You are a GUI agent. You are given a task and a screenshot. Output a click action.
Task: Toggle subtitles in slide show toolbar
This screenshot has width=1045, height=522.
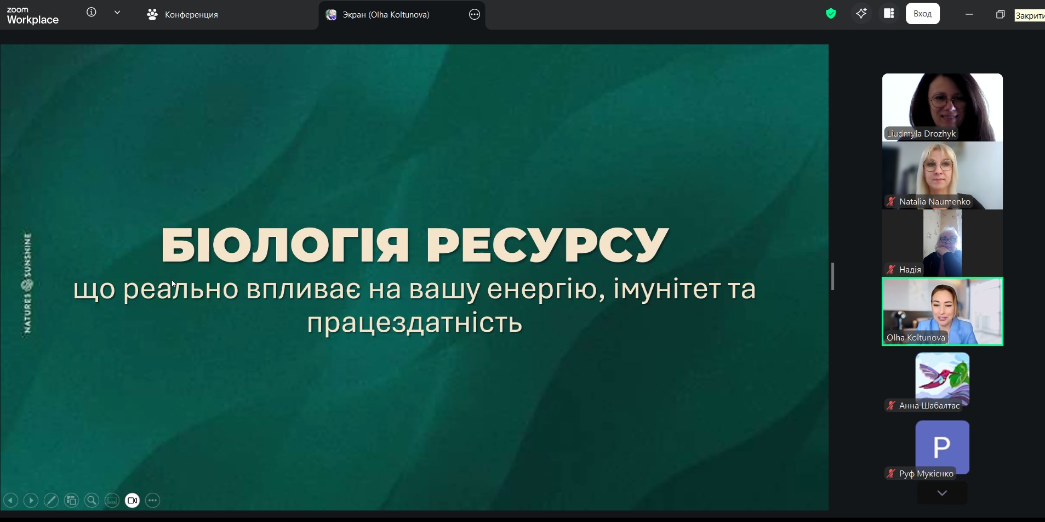point(112,500)
